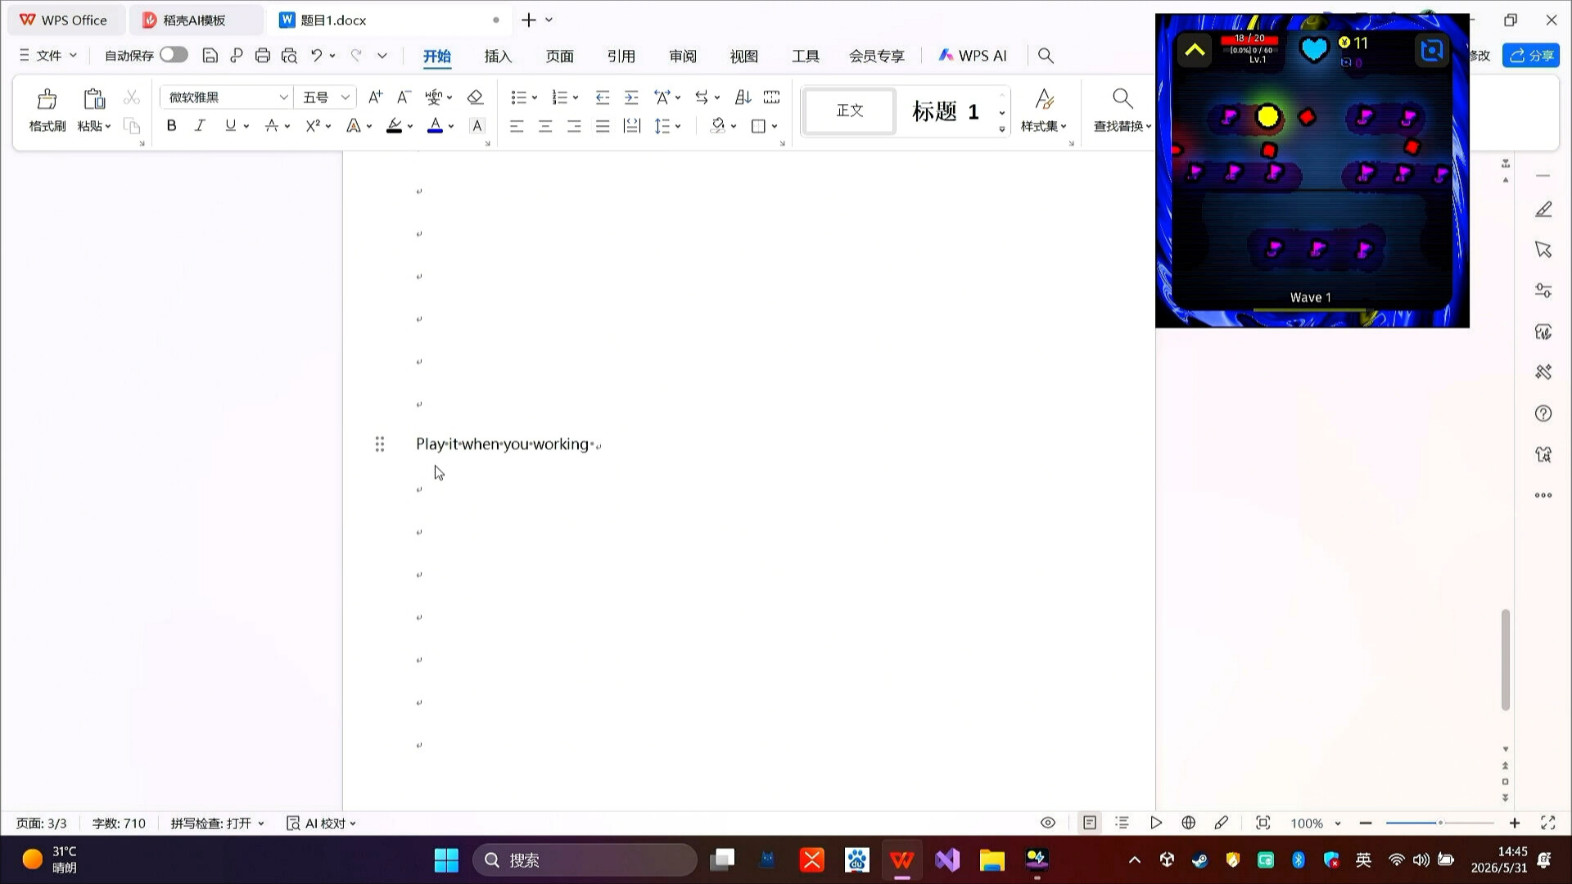Expand the styles gallery arrow
This screenshot has height=884, width=1572.
click(x=1002, y=129)
